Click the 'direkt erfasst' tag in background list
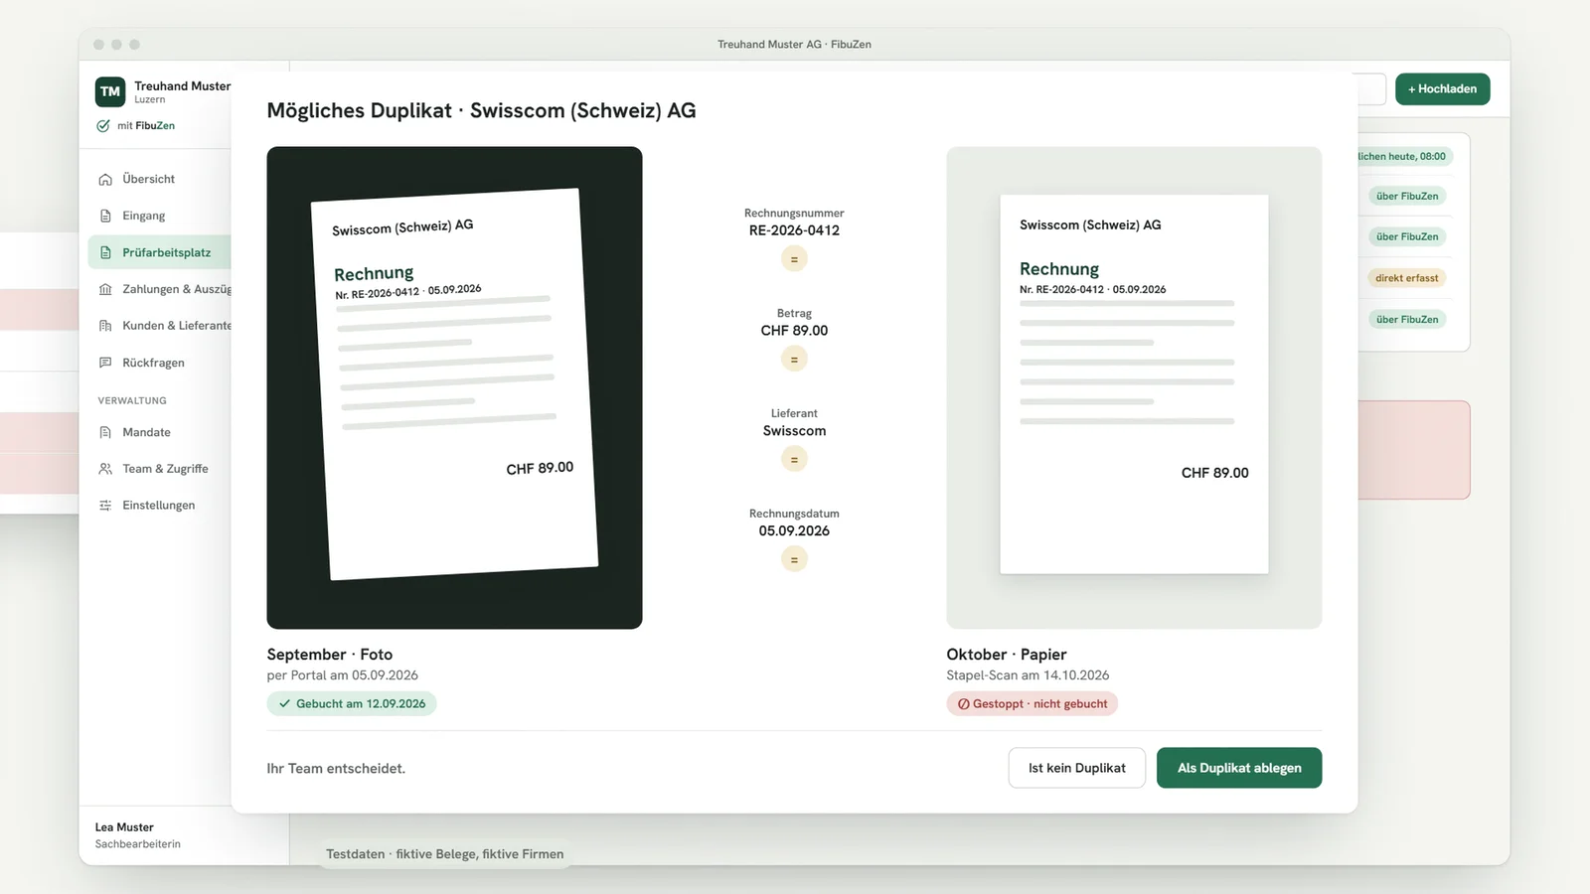The width and height of the screenshot is (1590, 894). [1407, 278]
